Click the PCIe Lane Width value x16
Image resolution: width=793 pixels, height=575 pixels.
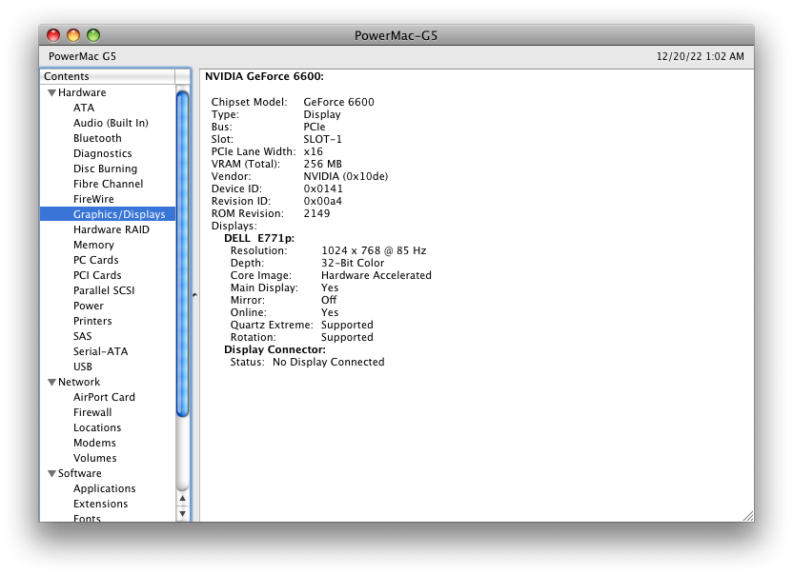[313, 151]
